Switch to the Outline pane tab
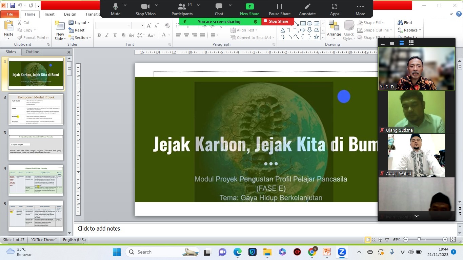Screen dimensions: 463x260 (32, 52)
